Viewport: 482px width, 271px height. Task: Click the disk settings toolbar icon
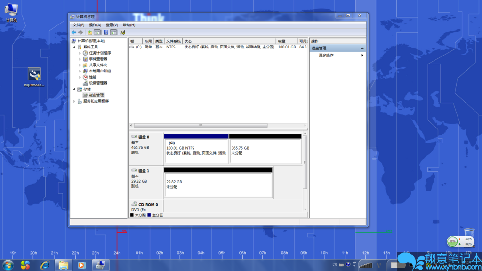pos(122,32)
